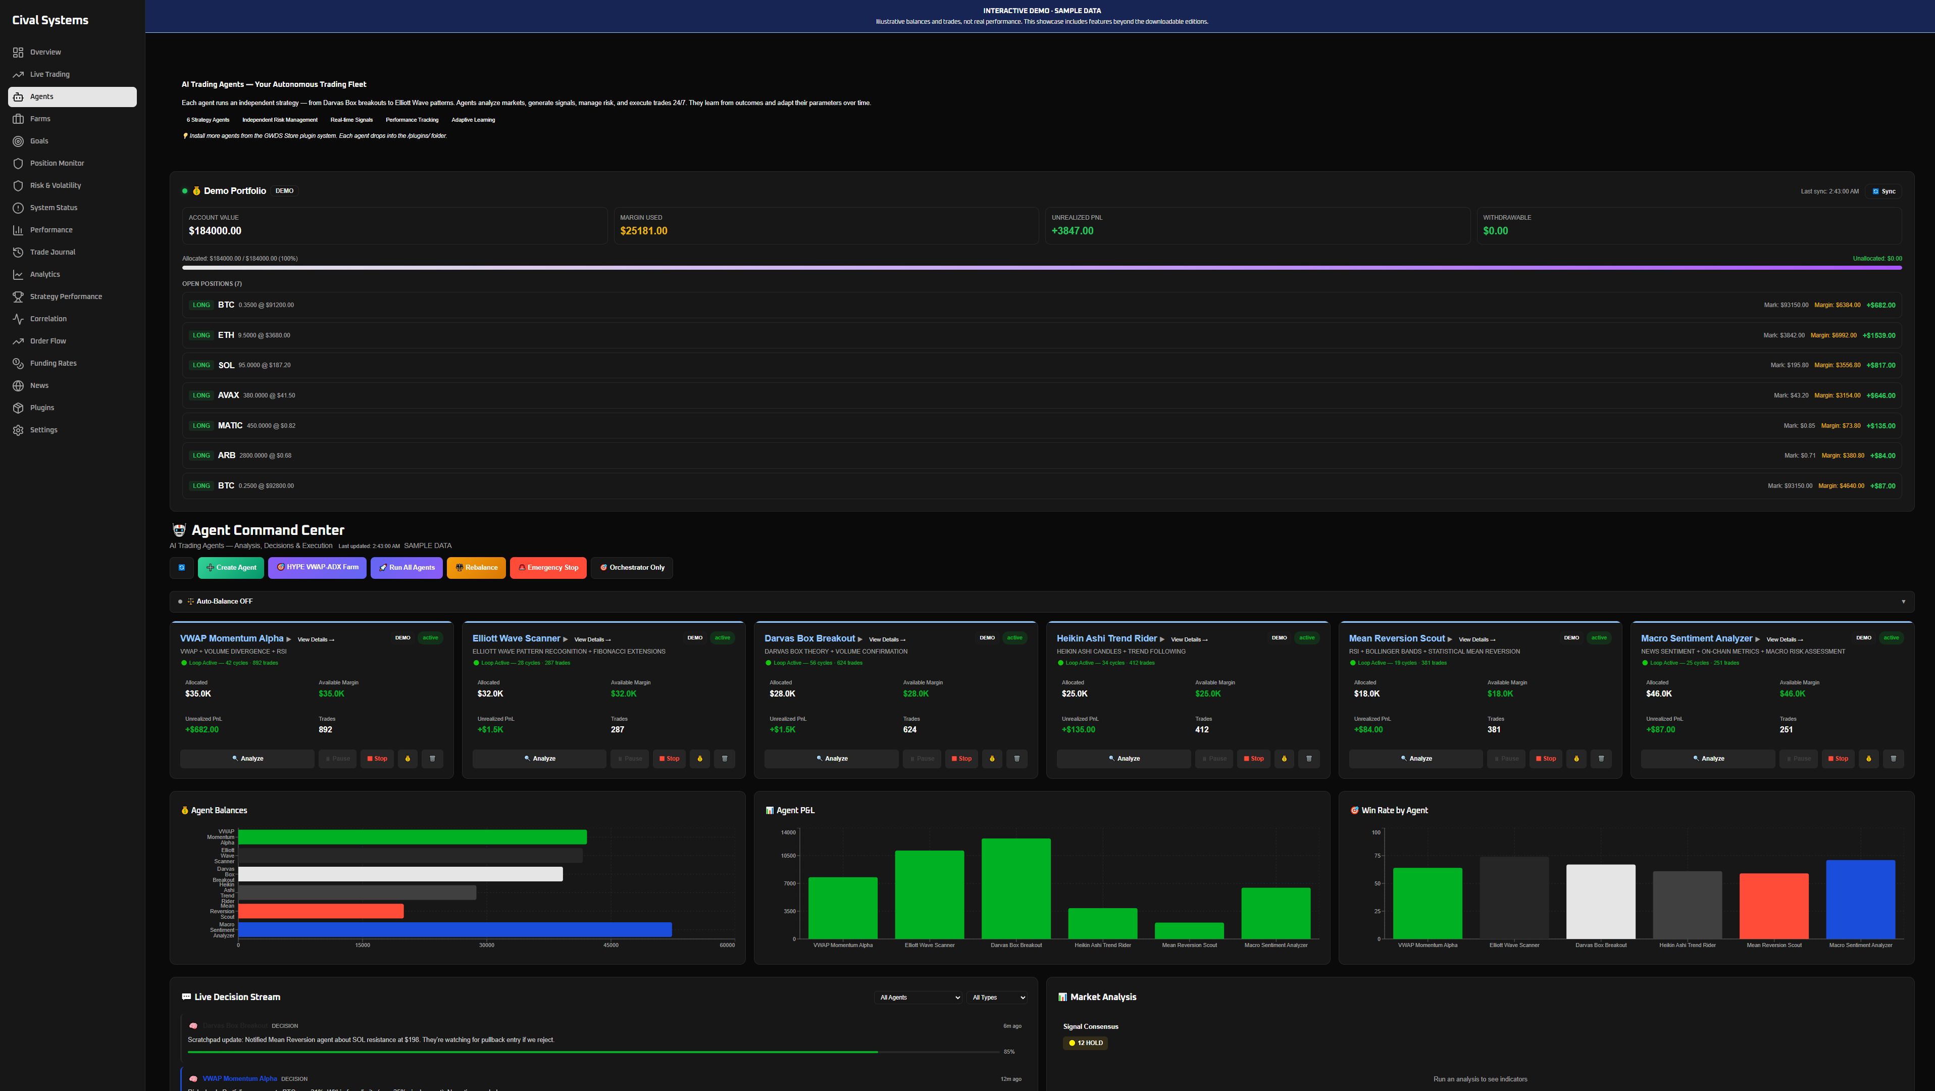Click the red Emergency Stop button
This screenshot has width=1935, height=1091.
(548, 567)
